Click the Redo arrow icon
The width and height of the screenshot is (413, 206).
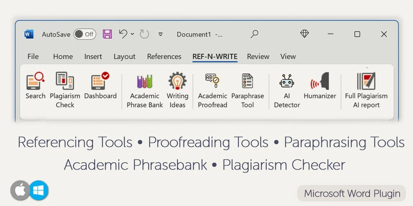(x=144, y=34)
